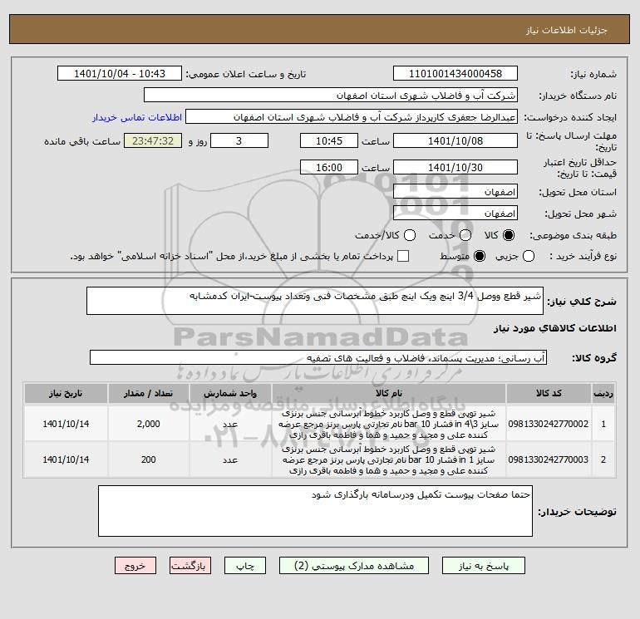The width and height of the screenshot is (640, 619).
Task: Click the response deadline time 10:45
Action: [x=329, y=140]
